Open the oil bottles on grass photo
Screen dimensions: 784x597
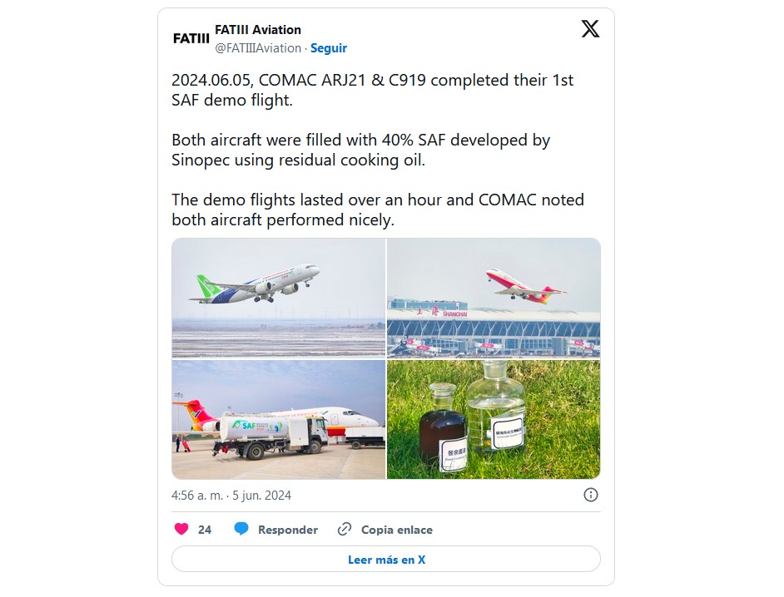click(x=494, y=420)
